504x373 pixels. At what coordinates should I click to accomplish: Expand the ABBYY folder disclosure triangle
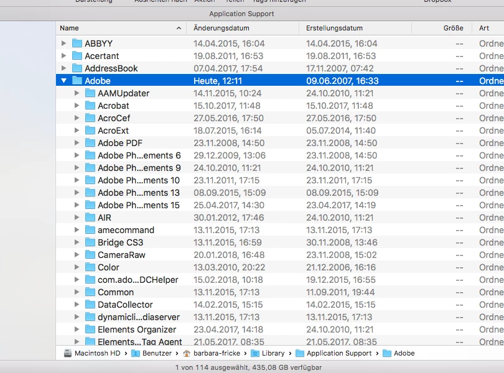[63, 44]
